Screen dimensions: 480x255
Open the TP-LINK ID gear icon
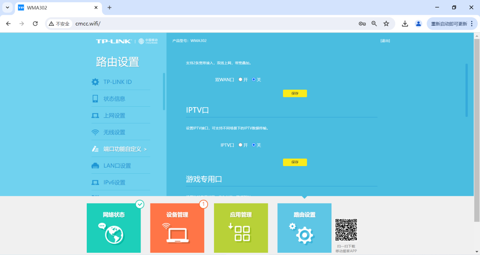(95, 82)
